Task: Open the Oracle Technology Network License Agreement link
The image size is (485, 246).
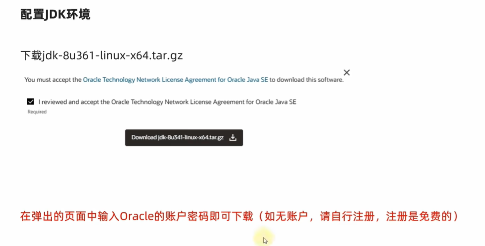Action: click(175, 80)
